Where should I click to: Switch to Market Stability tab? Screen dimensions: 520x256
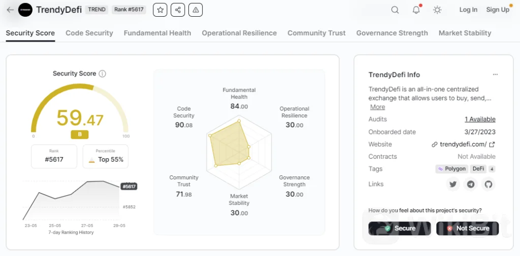tap(465, 33)
